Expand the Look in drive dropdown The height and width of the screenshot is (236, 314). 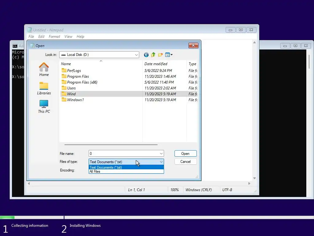[x=136, y=55]
